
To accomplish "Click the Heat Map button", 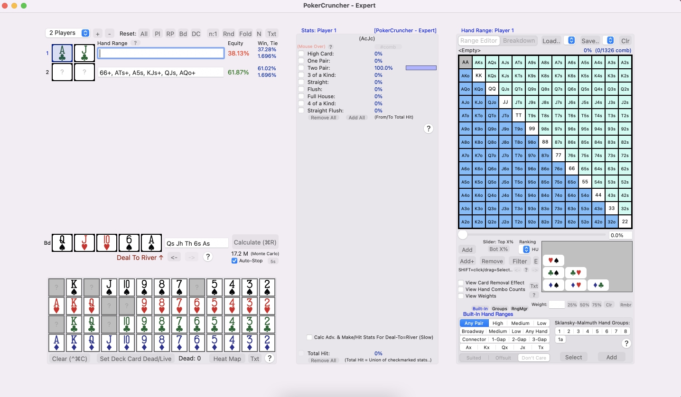I will (227, 359).
